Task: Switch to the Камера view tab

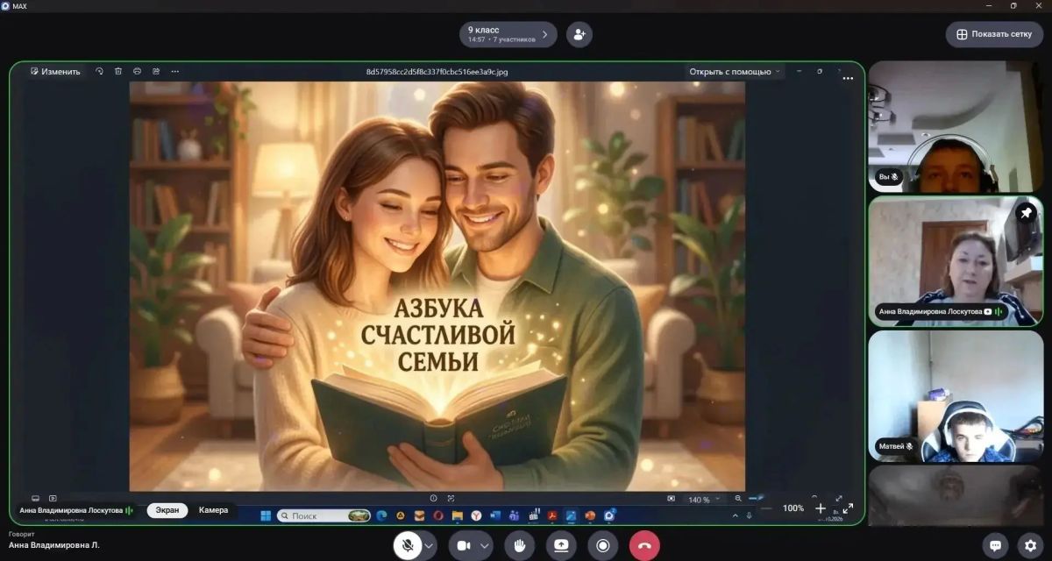Action: pos(213,510)
